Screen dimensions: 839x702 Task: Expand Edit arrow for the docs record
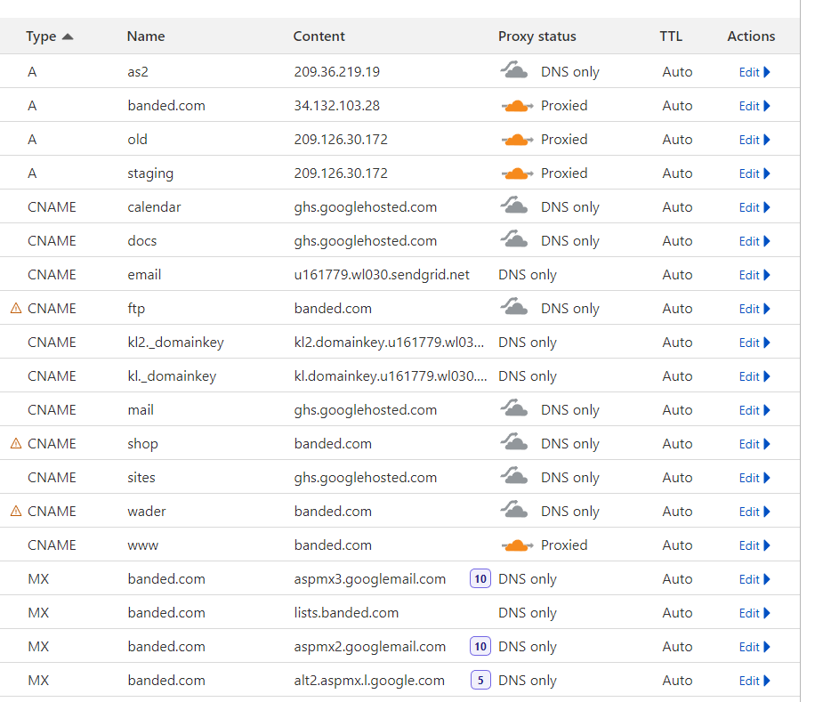click(767, 241)
